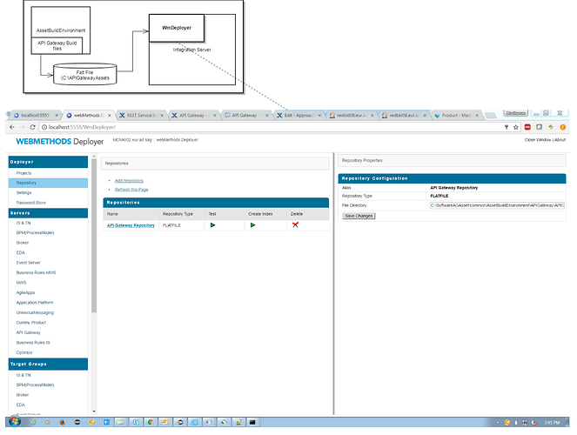Edit the File Directory field
The height and width of the screenshot is (435, 577).
(497, 205)
